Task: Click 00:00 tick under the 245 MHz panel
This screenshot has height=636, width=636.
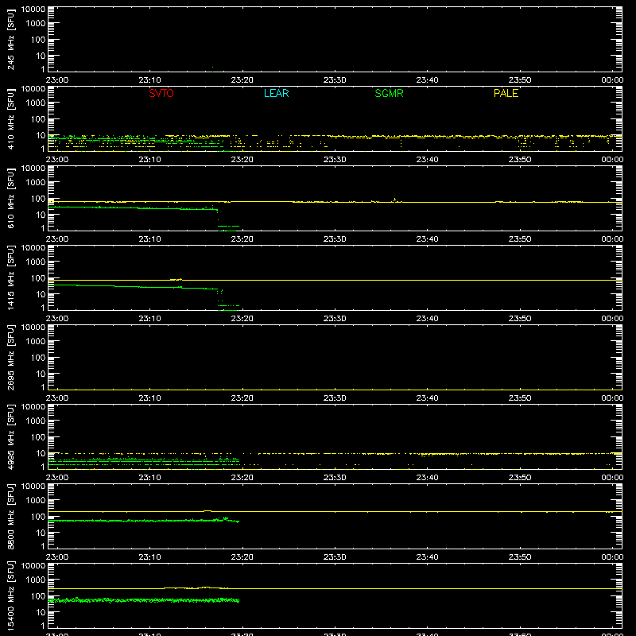Action: pos(612,80)
